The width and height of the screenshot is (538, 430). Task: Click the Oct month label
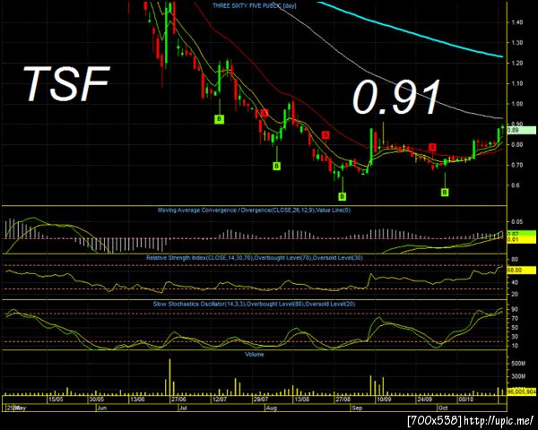pos(443,408)
